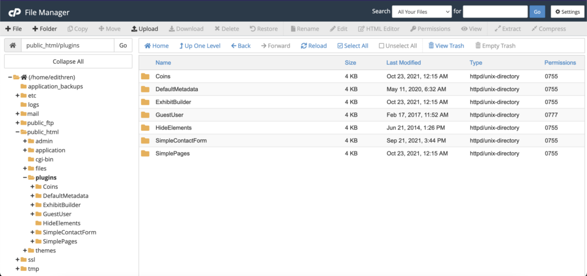Select HideElements in the folder tree
The width and height of the screenshot is (587, 276).
pos(62,223)
